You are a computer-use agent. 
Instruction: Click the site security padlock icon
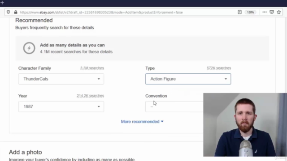16,12
